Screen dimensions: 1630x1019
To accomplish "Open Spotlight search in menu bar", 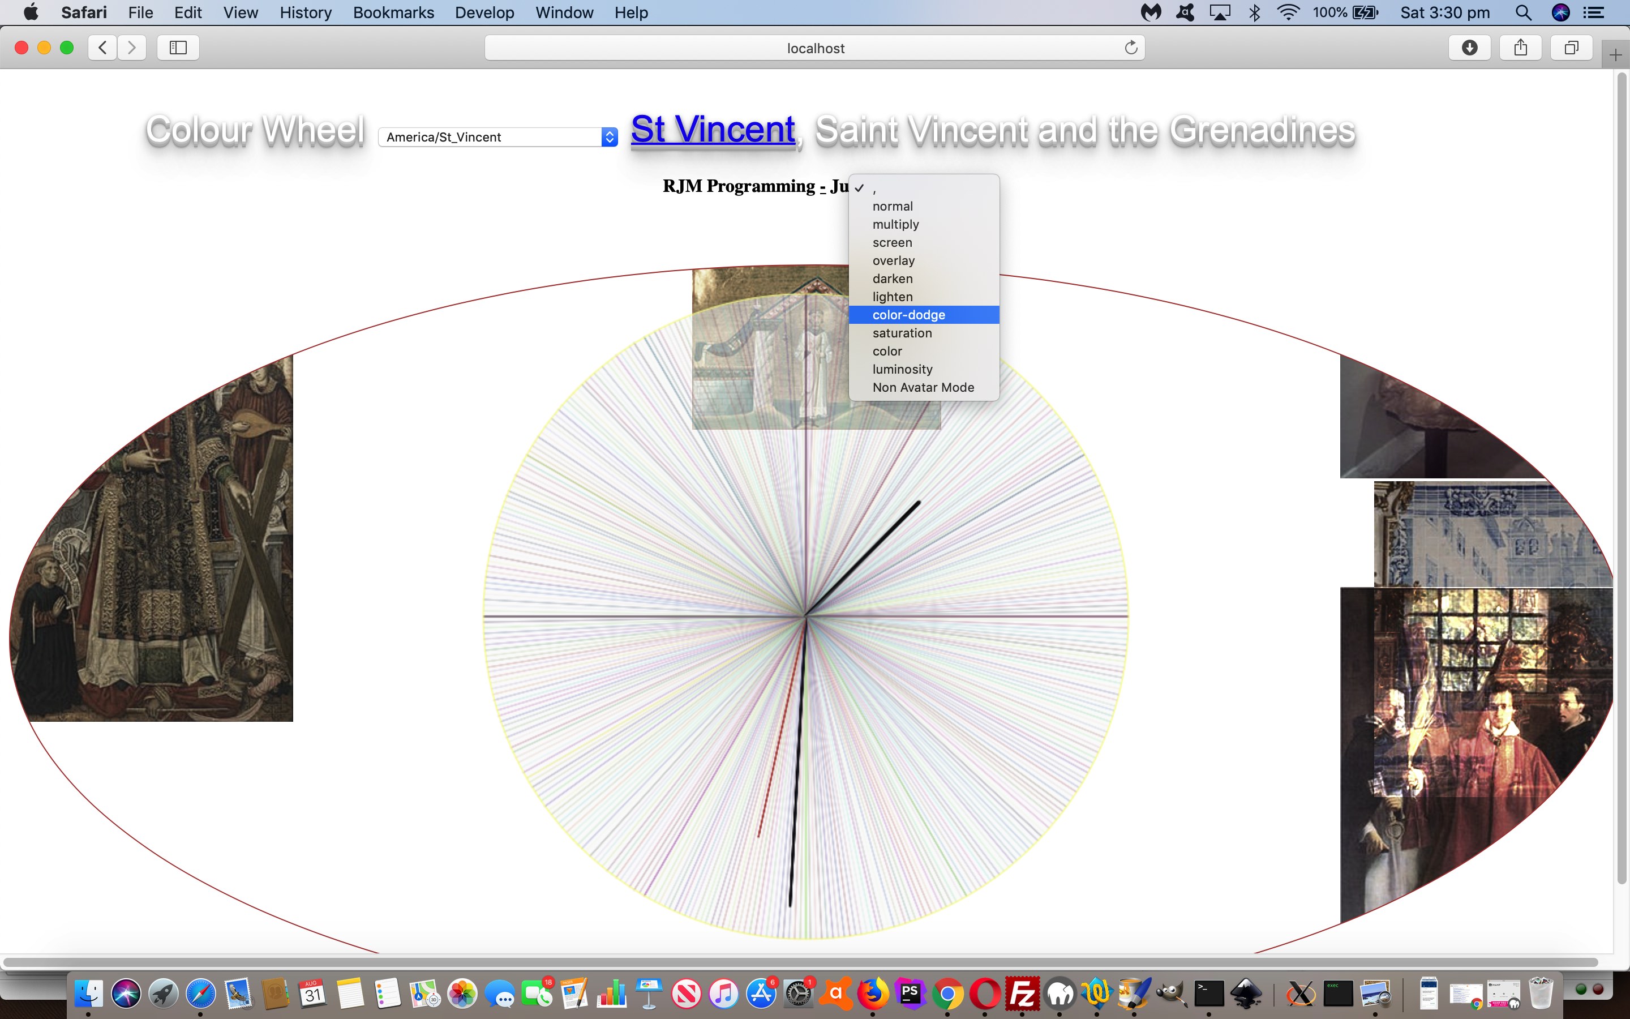I will 1523,12.
